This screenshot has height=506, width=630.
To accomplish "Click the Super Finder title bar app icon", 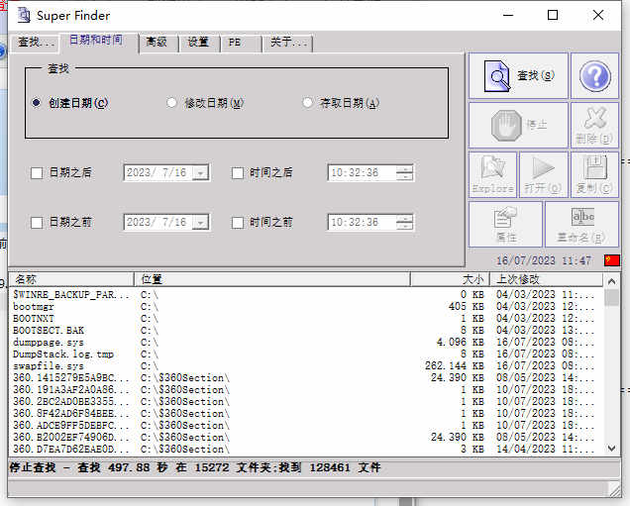I will (24, 15).
